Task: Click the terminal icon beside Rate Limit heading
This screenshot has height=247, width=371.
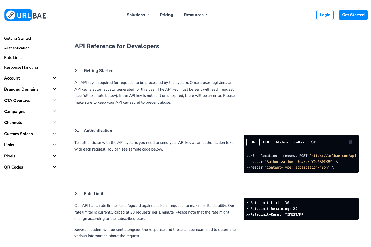Action: 77,193
